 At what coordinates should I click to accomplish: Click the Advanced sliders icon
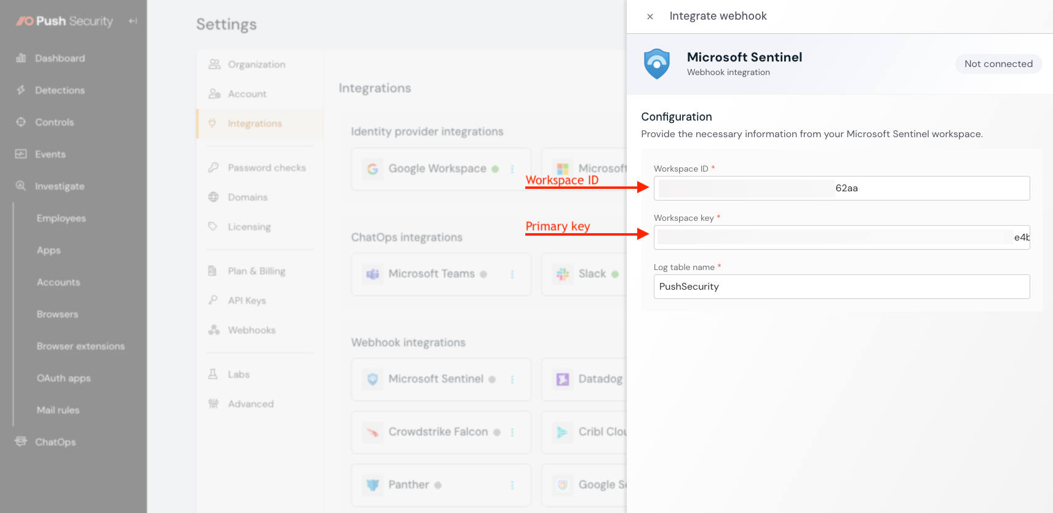click(x=213, y=404)
